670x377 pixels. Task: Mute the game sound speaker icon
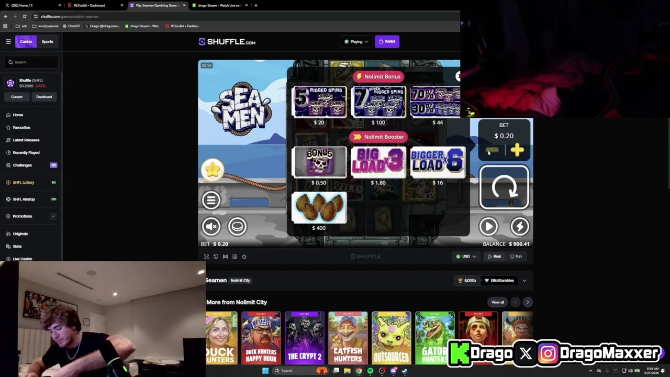coord(211,226)
